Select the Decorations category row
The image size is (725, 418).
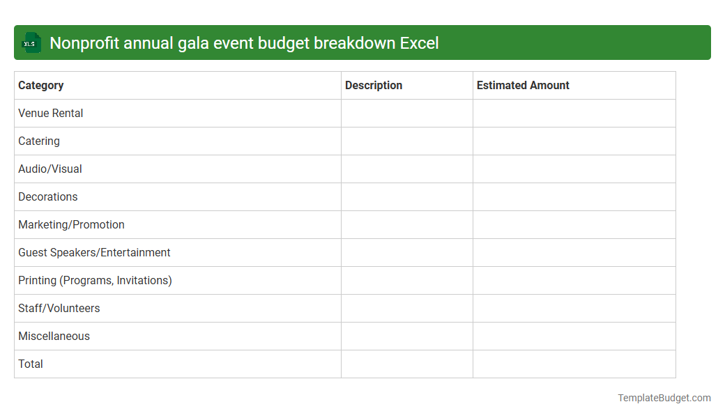point(47,196)
